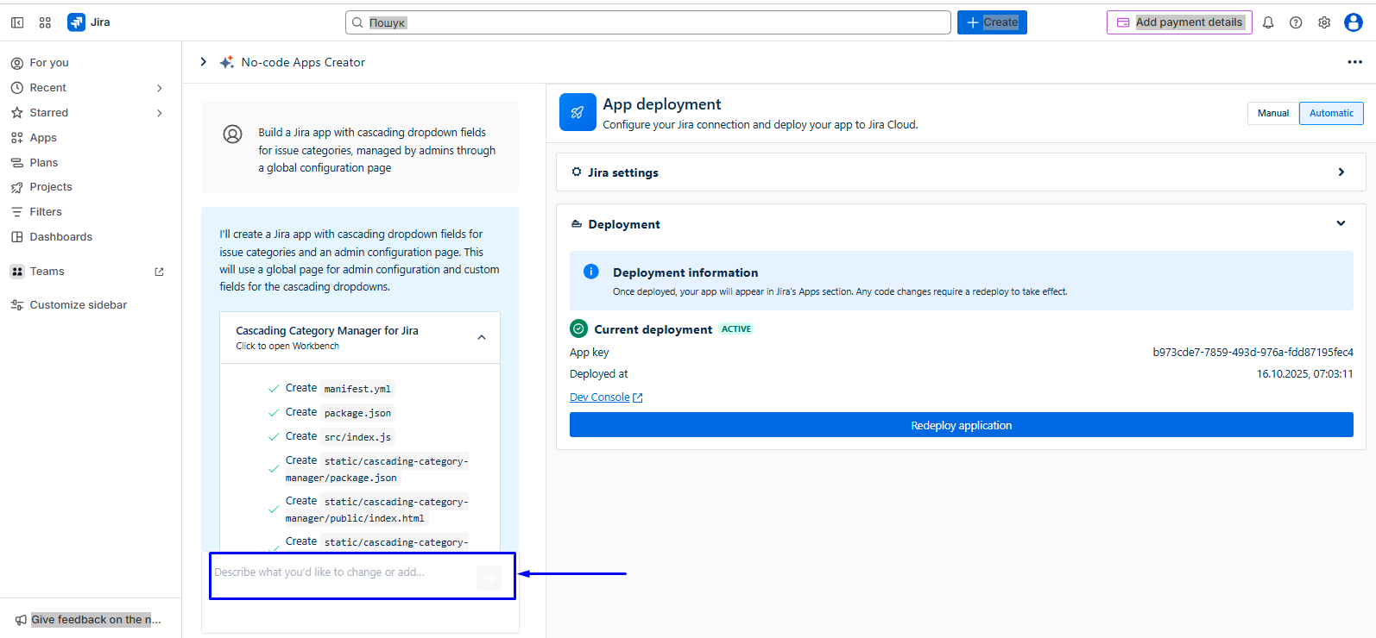
Task: Collapse Cascading Category Manager file list
Action: click(482, 337)
